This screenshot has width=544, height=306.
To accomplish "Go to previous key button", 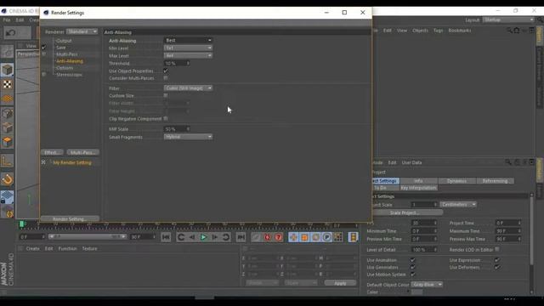I will click(x=181, y=237).
